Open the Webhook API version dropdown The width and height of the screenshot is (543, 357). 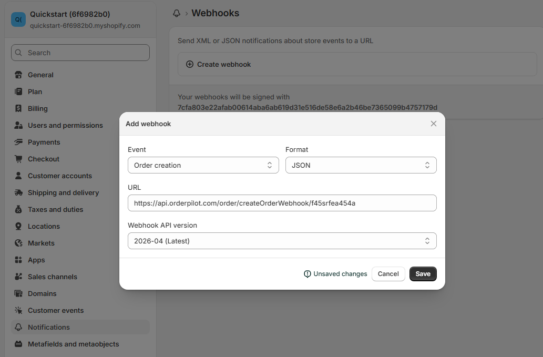tap(282, 241)
